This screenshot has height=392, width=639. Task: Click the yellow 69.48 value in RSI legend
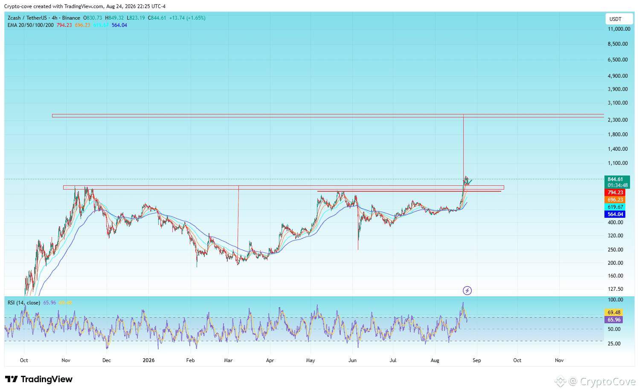coord(65,303)
